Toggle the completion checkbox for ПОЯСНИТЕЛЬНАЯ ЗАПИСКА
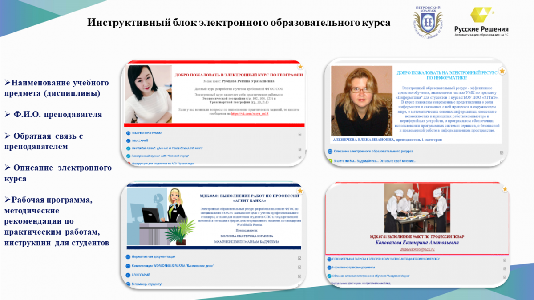The width and height of the screenshot is (534, 300). tap(504, 260)
